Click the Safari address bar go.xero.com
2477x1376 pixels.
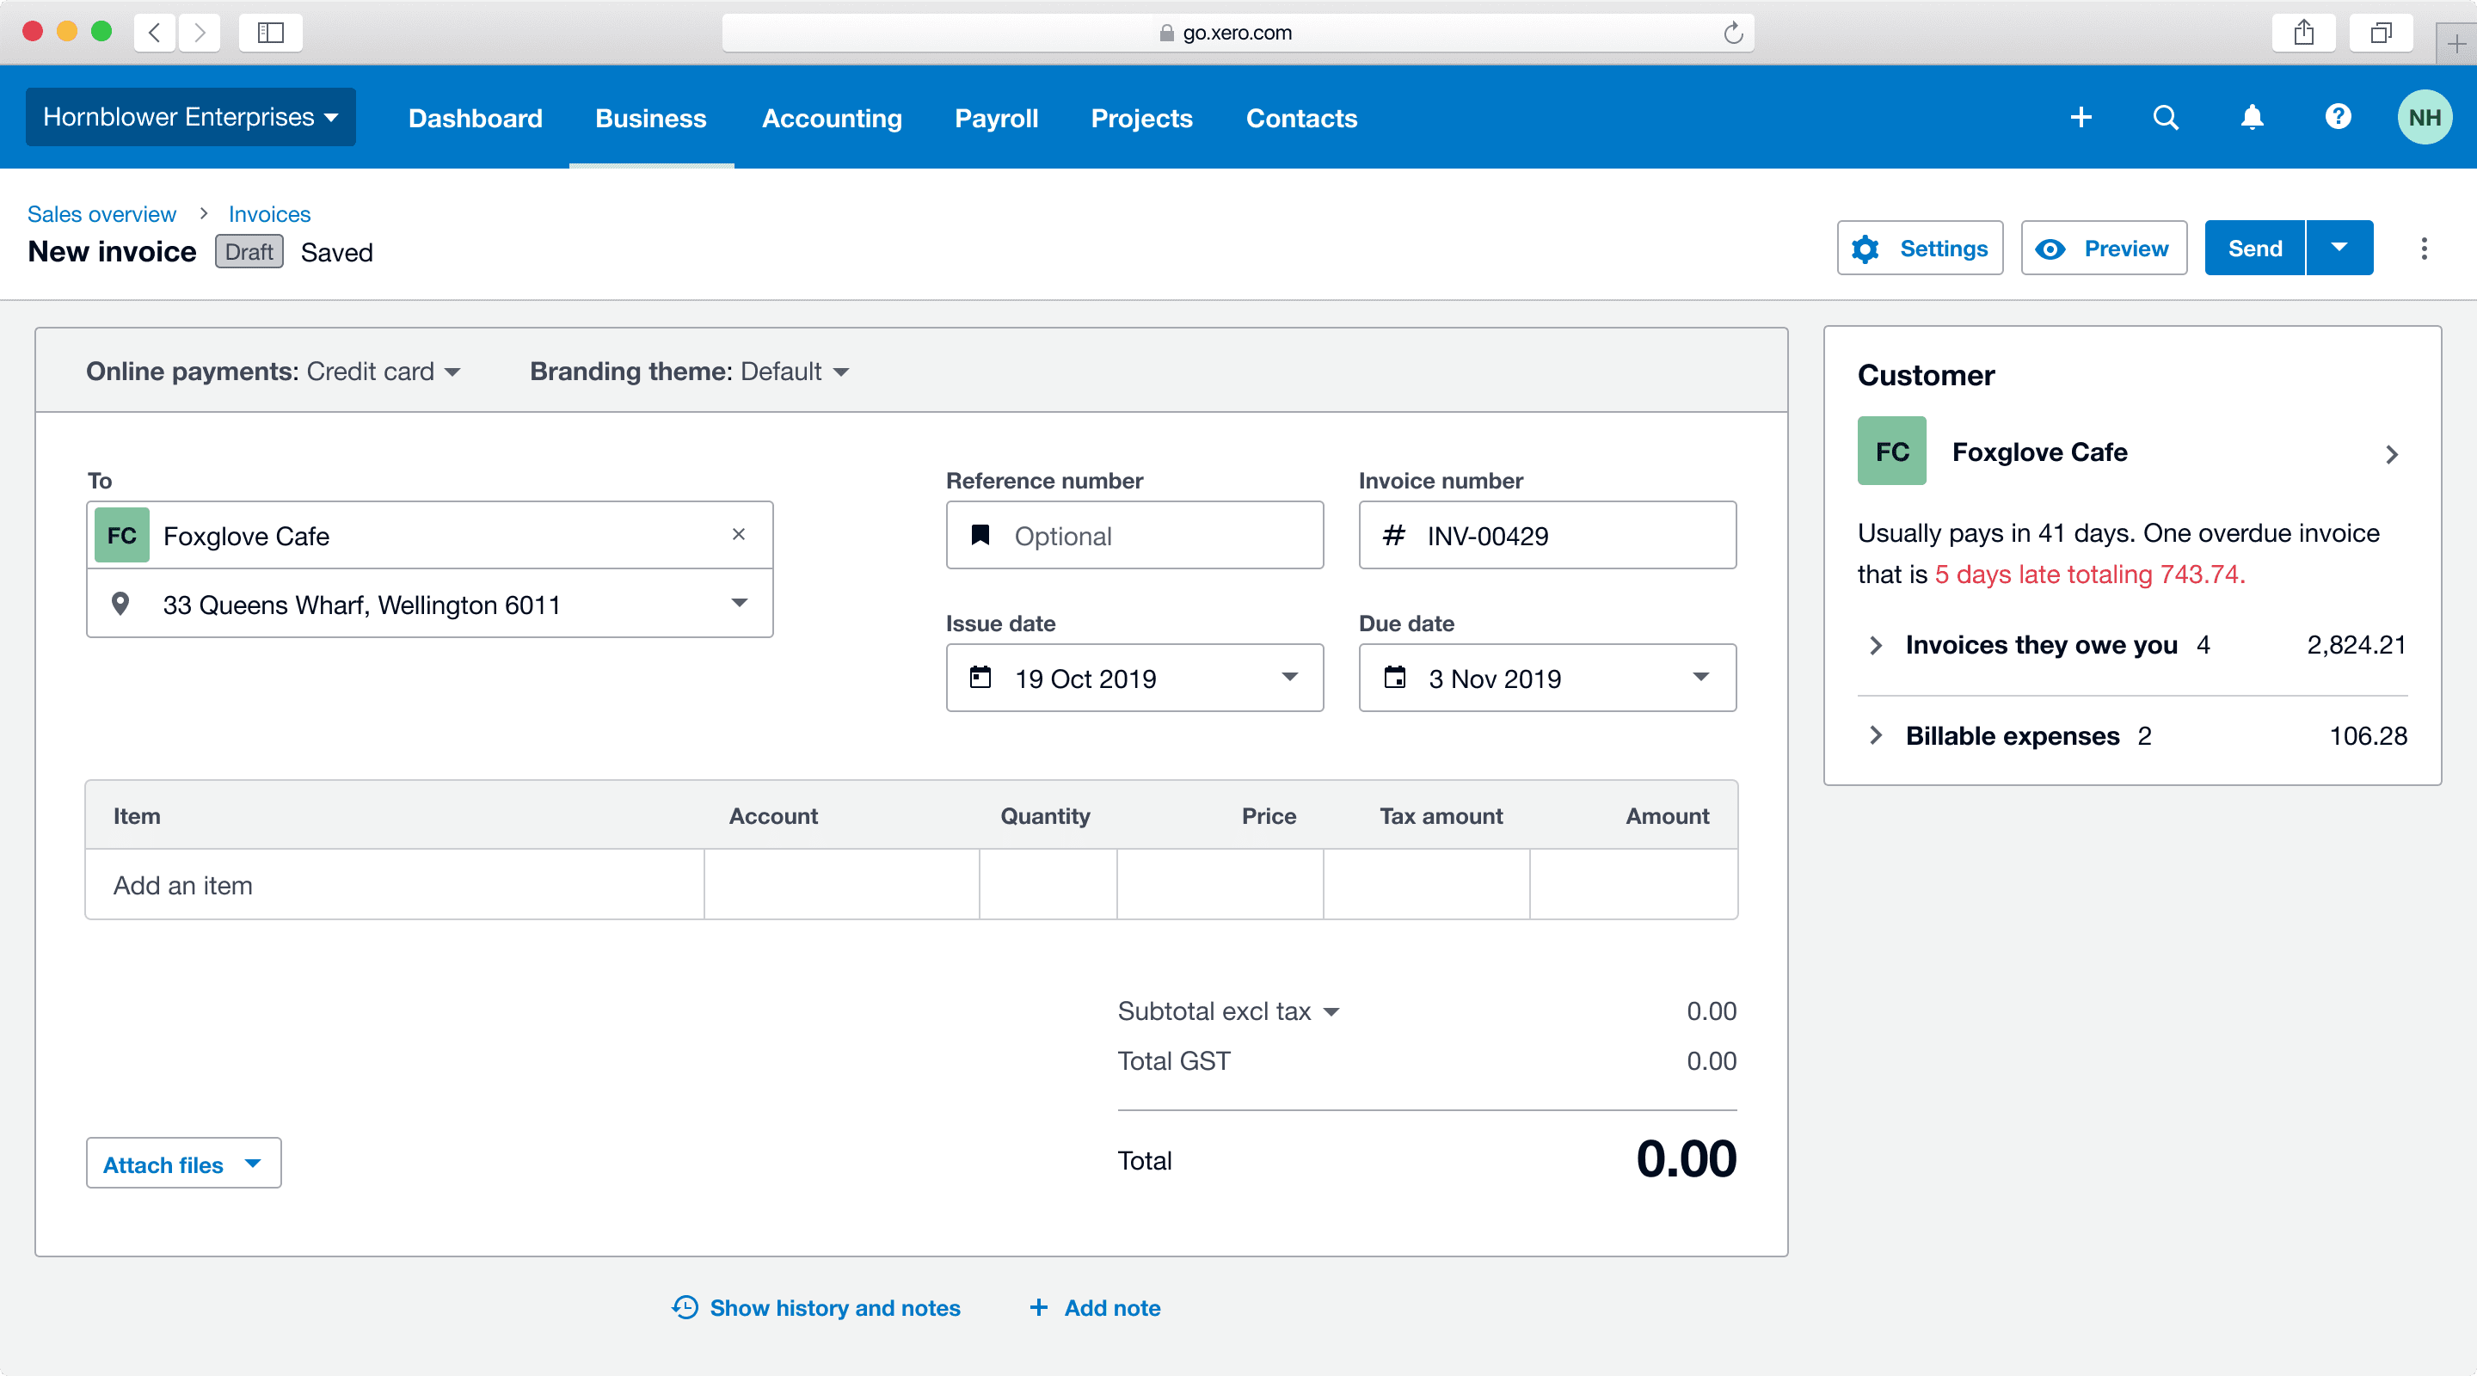point(1238,33)
